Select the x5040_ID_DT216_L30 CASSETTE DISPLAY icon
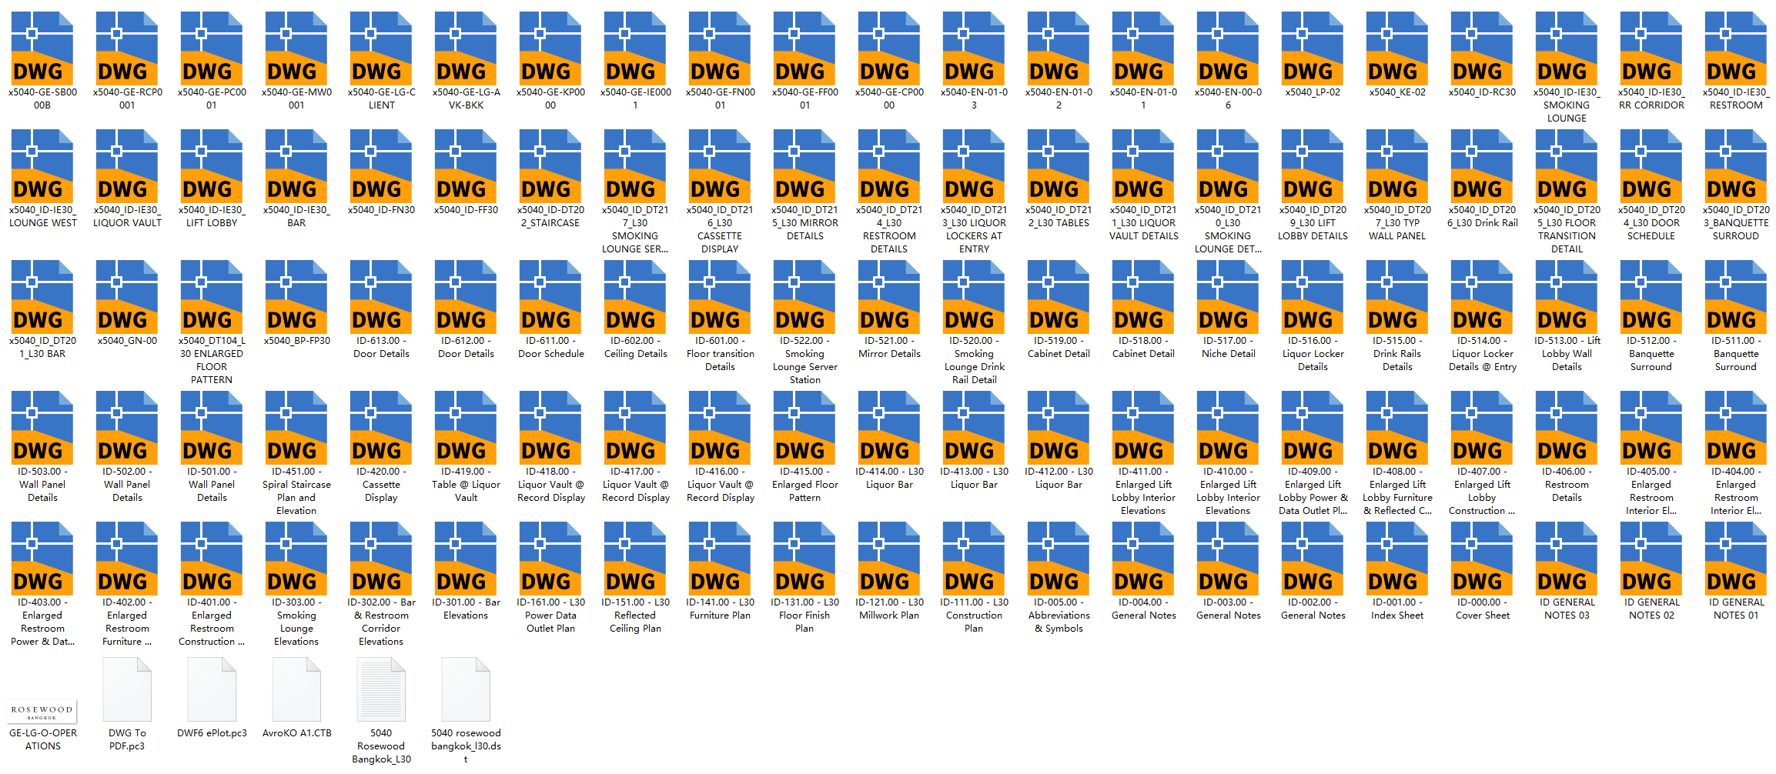Image resolution: width=1776 pixels, height=774 pixels. tap(720, 165)
